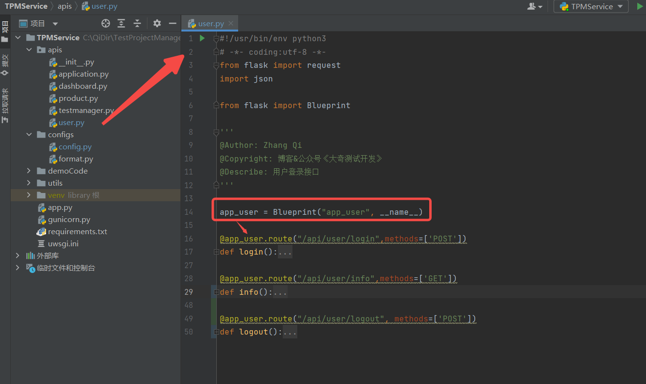The width and height of the screenshot is (646, 384).
Task: Open the 项目 tool window side tab
Action: [5, 31]
